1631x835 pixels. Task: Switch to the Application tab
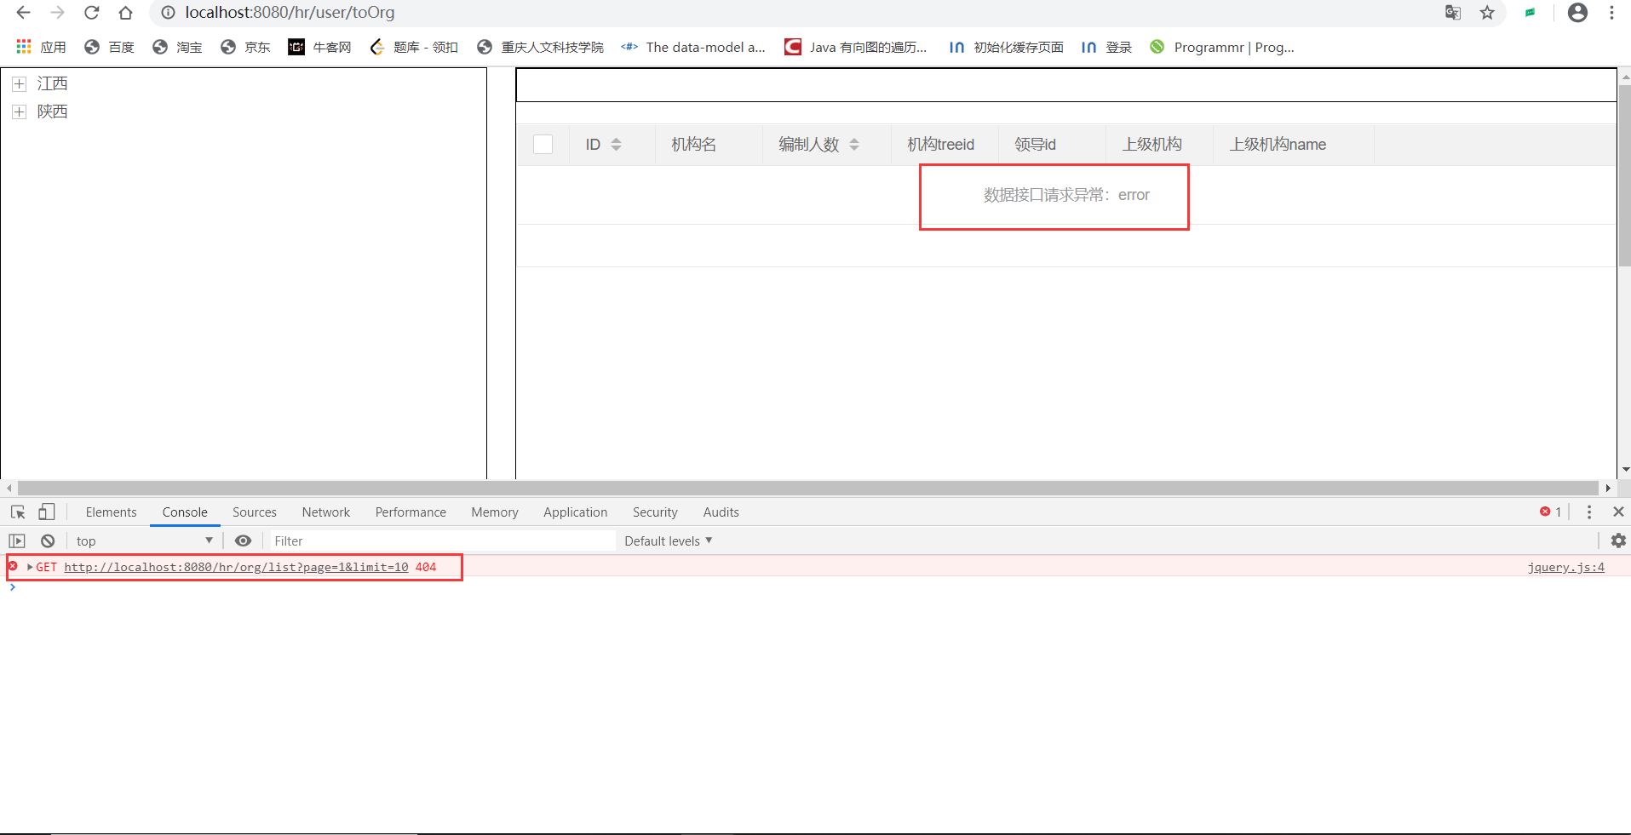pyautogui.click(x=576, y=512)
